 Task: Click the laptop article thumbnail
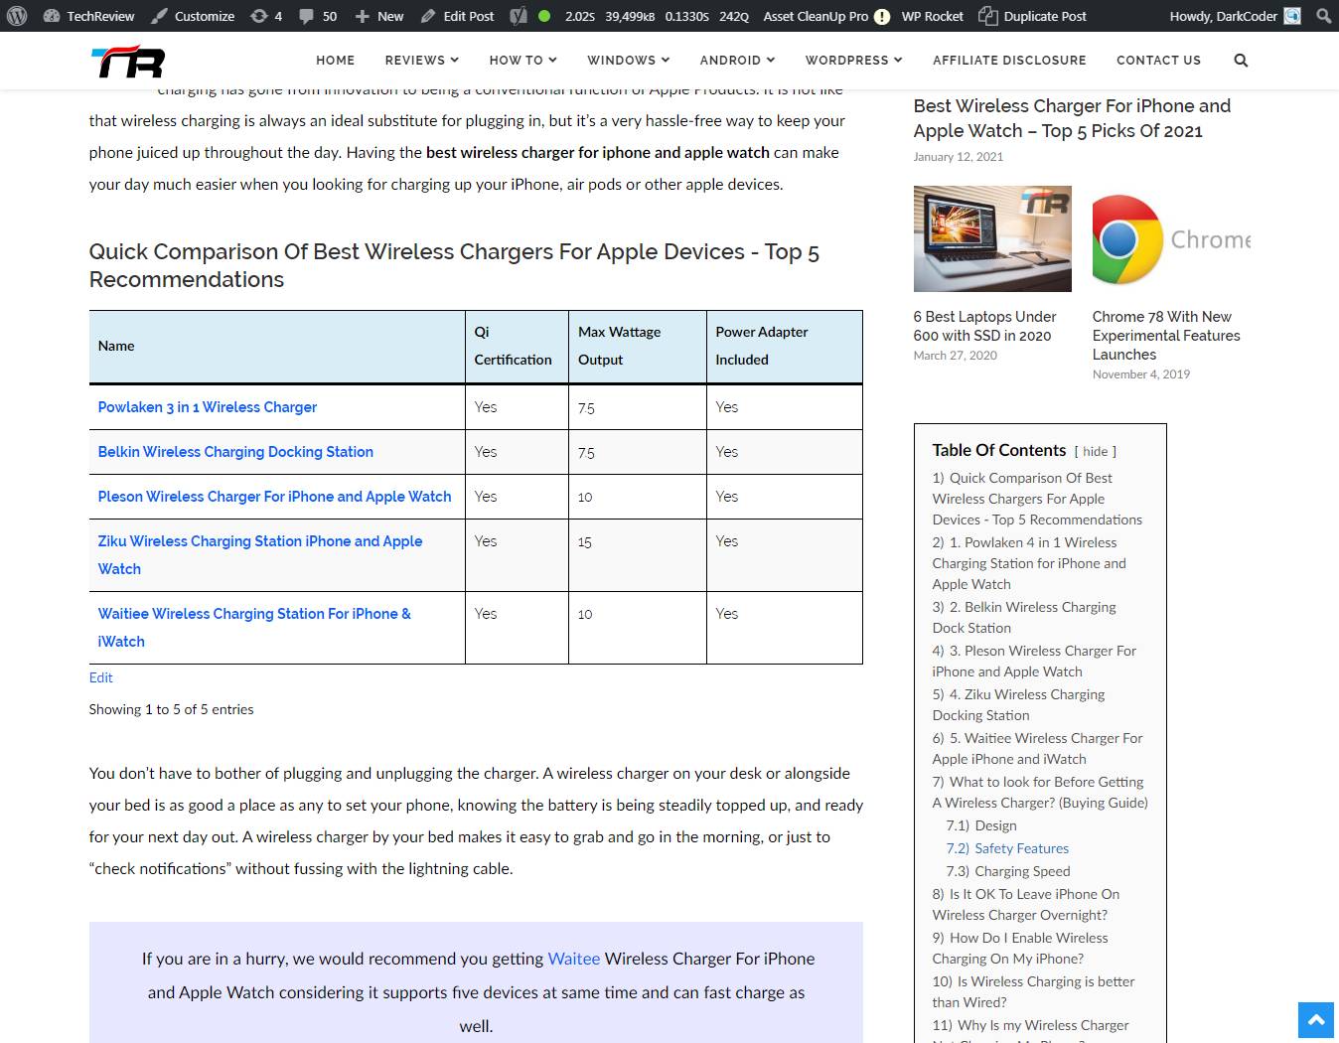[992, 238]
